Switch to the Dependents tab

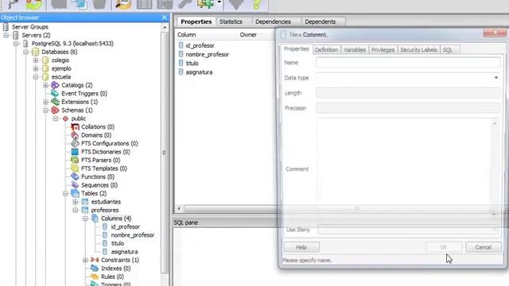pyautogui.click(x=320, y=21)
